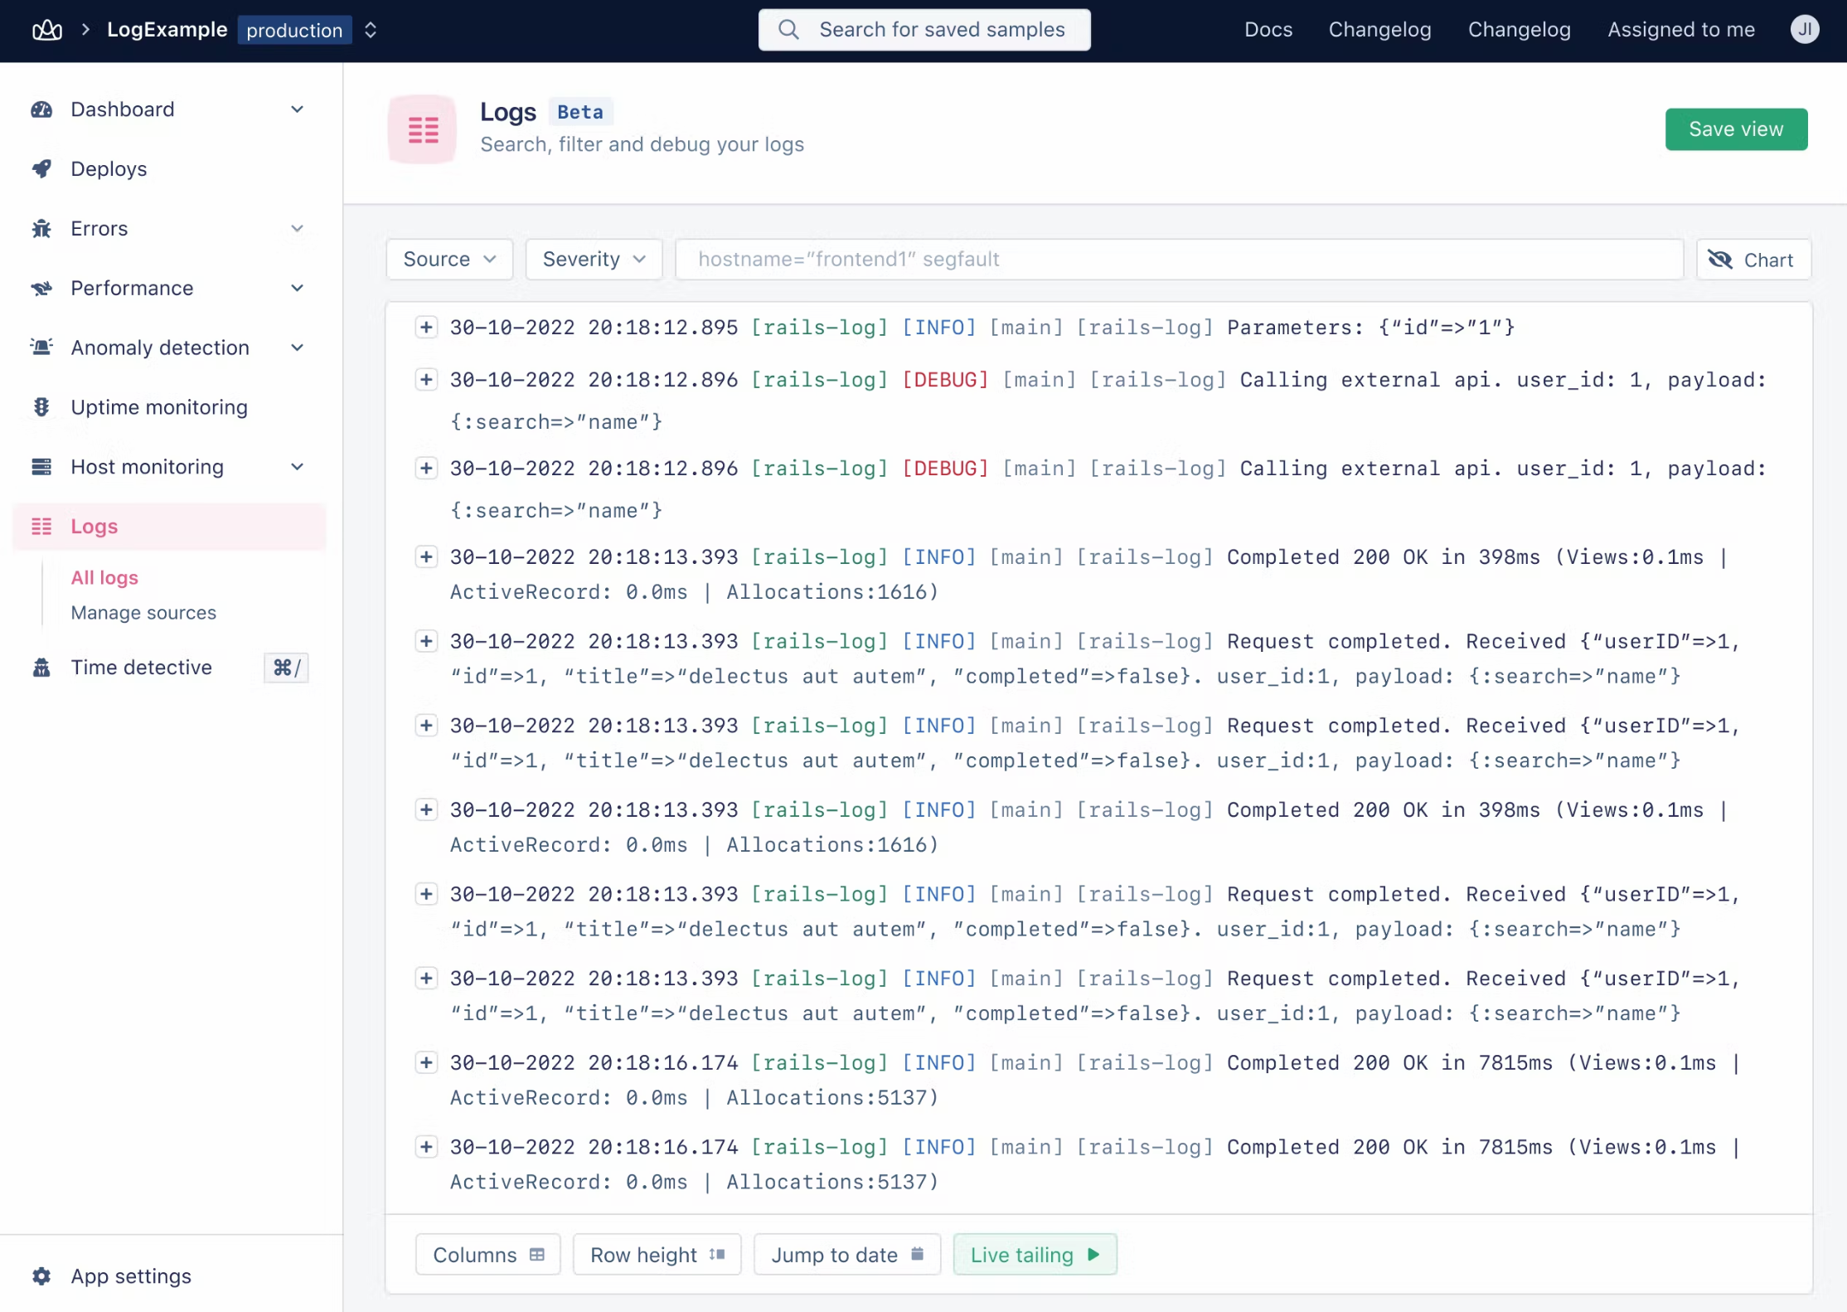The width and height of the screenshot is (1847, 1312).
Task: Open the second Changelog link
Action: click(x=1519, y=30)
